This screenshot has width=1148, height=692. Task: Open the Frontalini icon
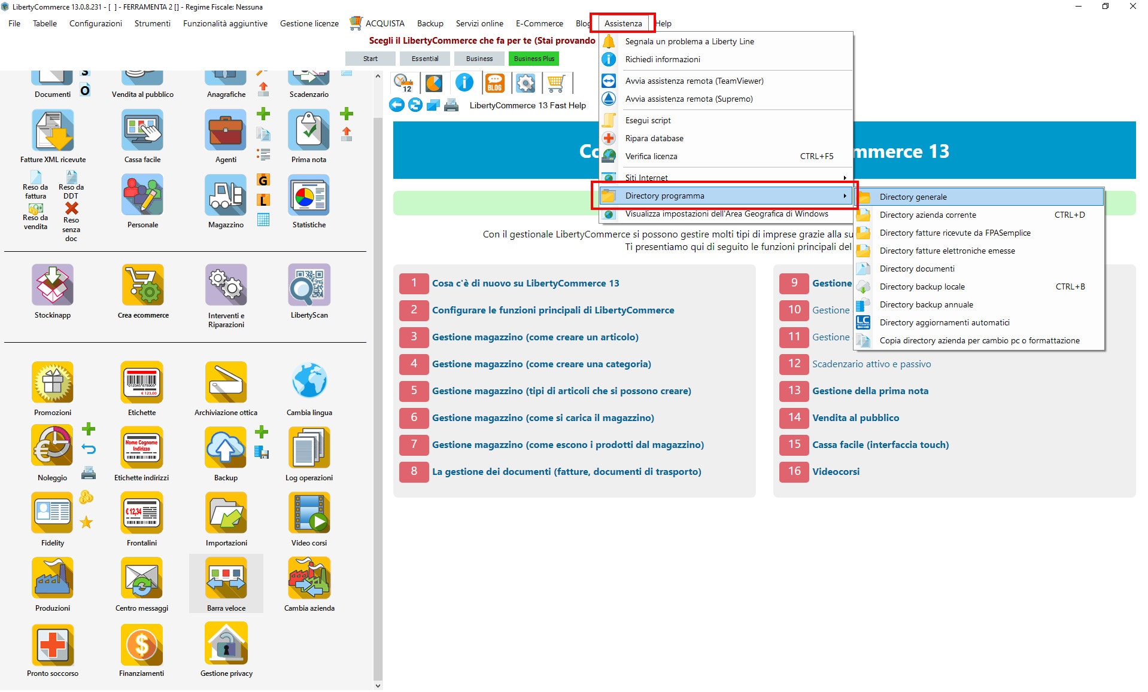point(142,513)
